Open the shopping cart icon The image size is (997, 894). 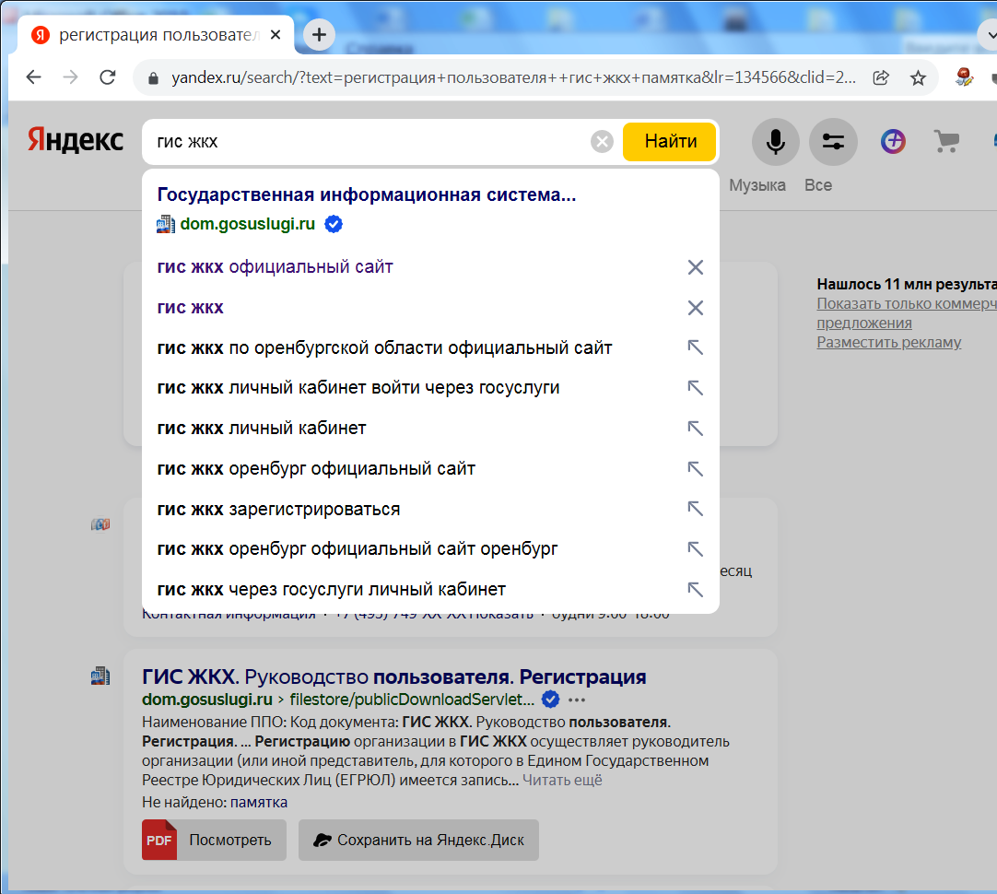click(x=946, y=141)
